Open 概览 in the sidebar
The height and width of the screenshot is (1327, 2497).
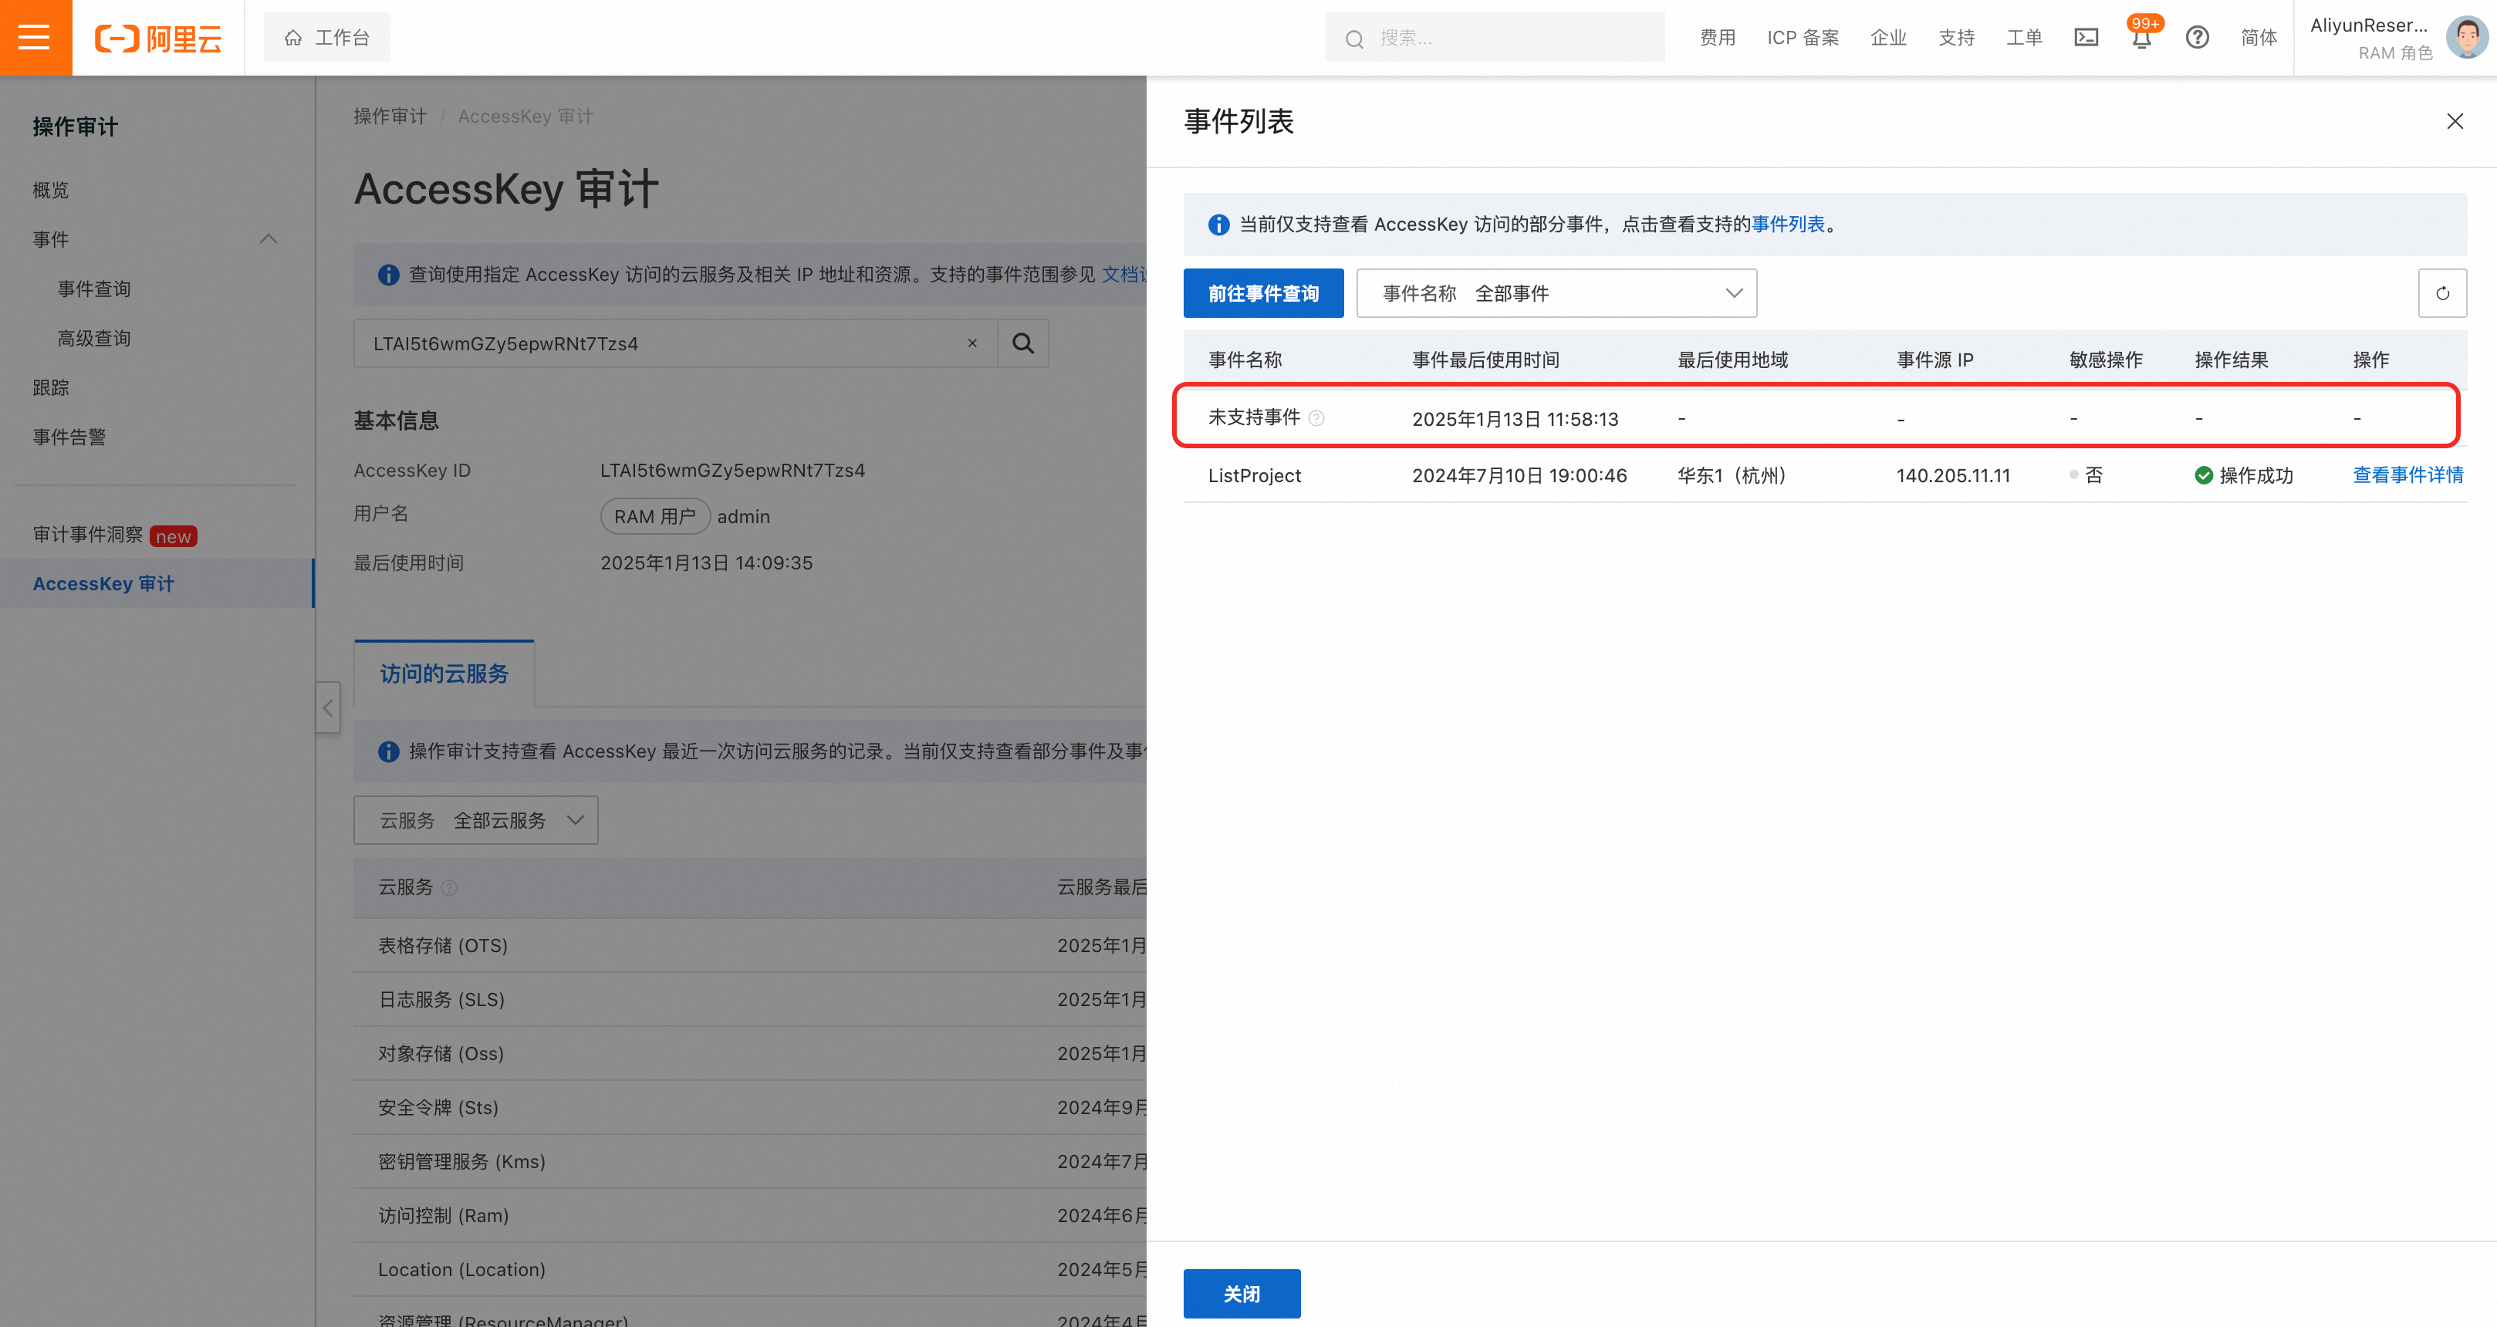50,190
